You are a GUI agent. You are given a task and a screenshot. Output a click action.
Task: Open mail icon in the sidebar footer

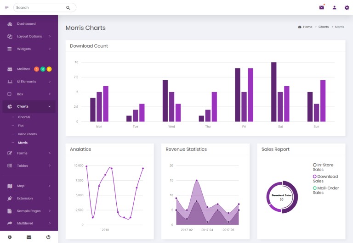pos(29,237)
